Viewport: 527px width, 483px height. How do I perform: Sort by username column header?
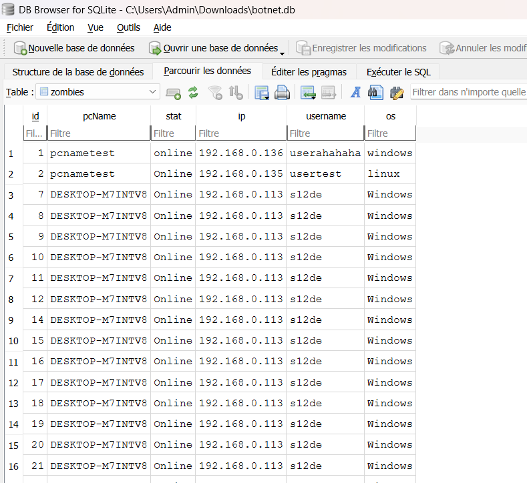tap(326, 116)
